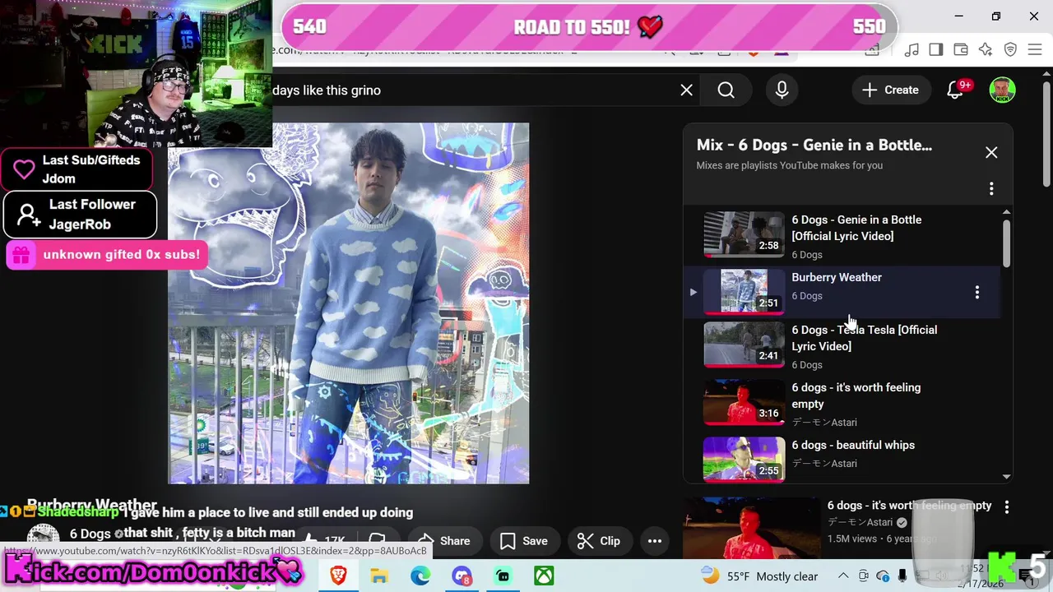This screenshot has height=592, width=1053.
Task: Open the YouTube account avatar menu
Action: tap(1002, 90)
